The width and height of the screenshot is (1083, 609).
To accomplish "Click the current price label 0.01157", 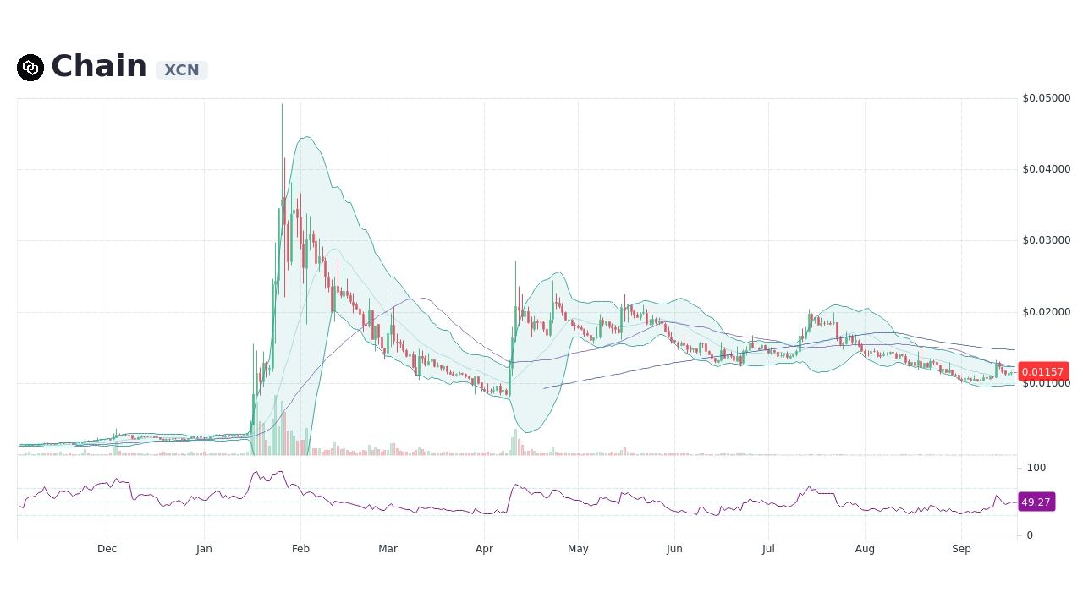I will click(x=1043, y=371).
